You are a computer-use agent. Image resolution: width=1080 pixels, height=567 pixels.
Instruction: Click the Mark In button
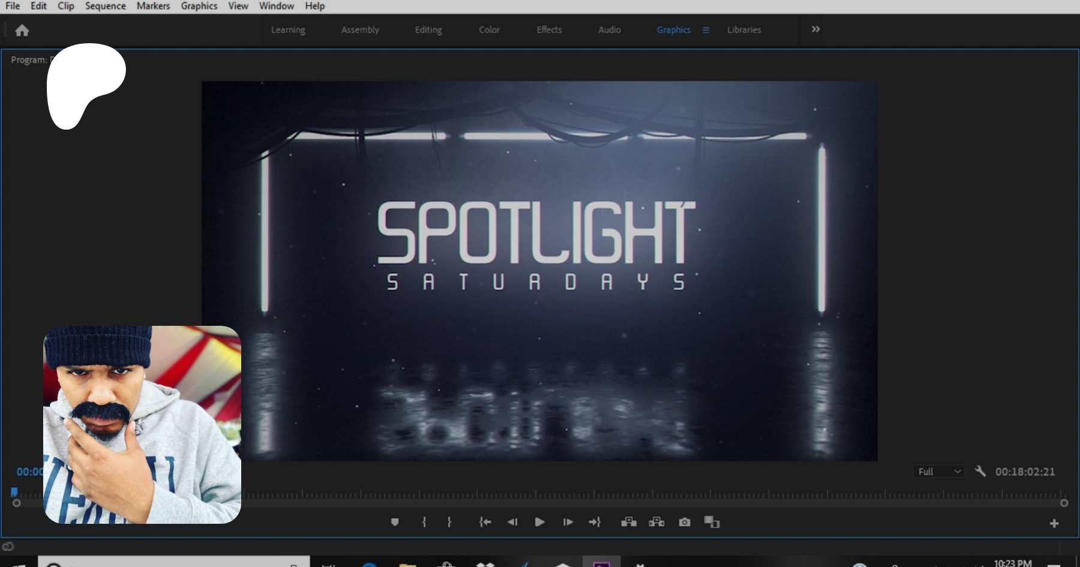424,522
